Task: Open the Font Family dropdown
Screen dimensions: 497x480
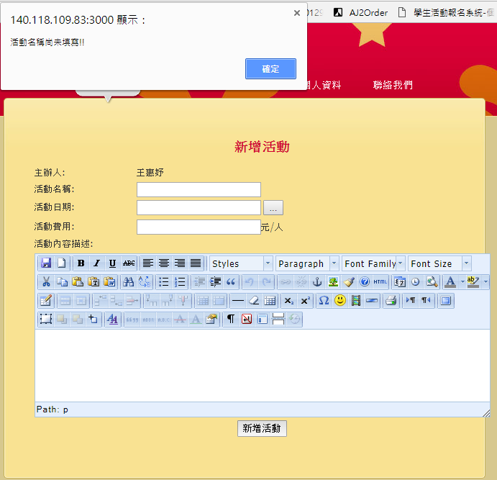Action: pos(373,263)
